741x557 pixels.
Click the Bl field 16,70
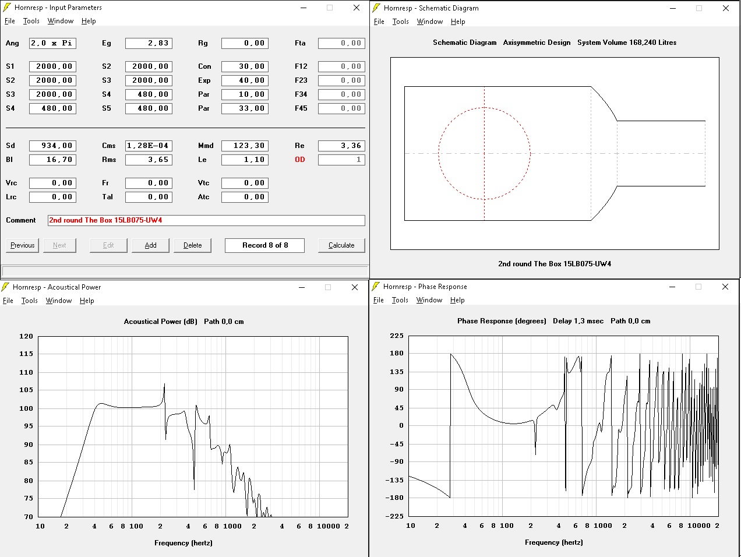pyautogui.click(x=52, y=160)
